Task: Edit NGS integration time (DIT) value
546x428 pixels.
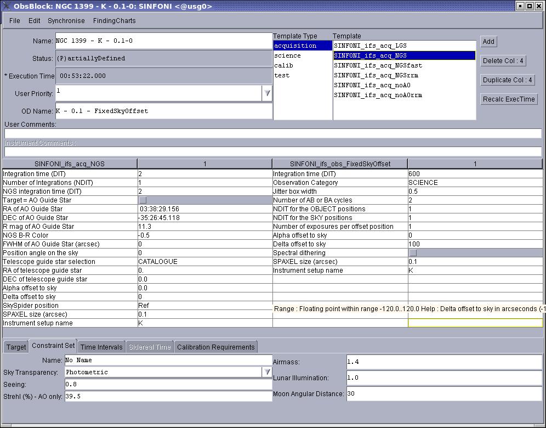Action: tap(205, 192)
